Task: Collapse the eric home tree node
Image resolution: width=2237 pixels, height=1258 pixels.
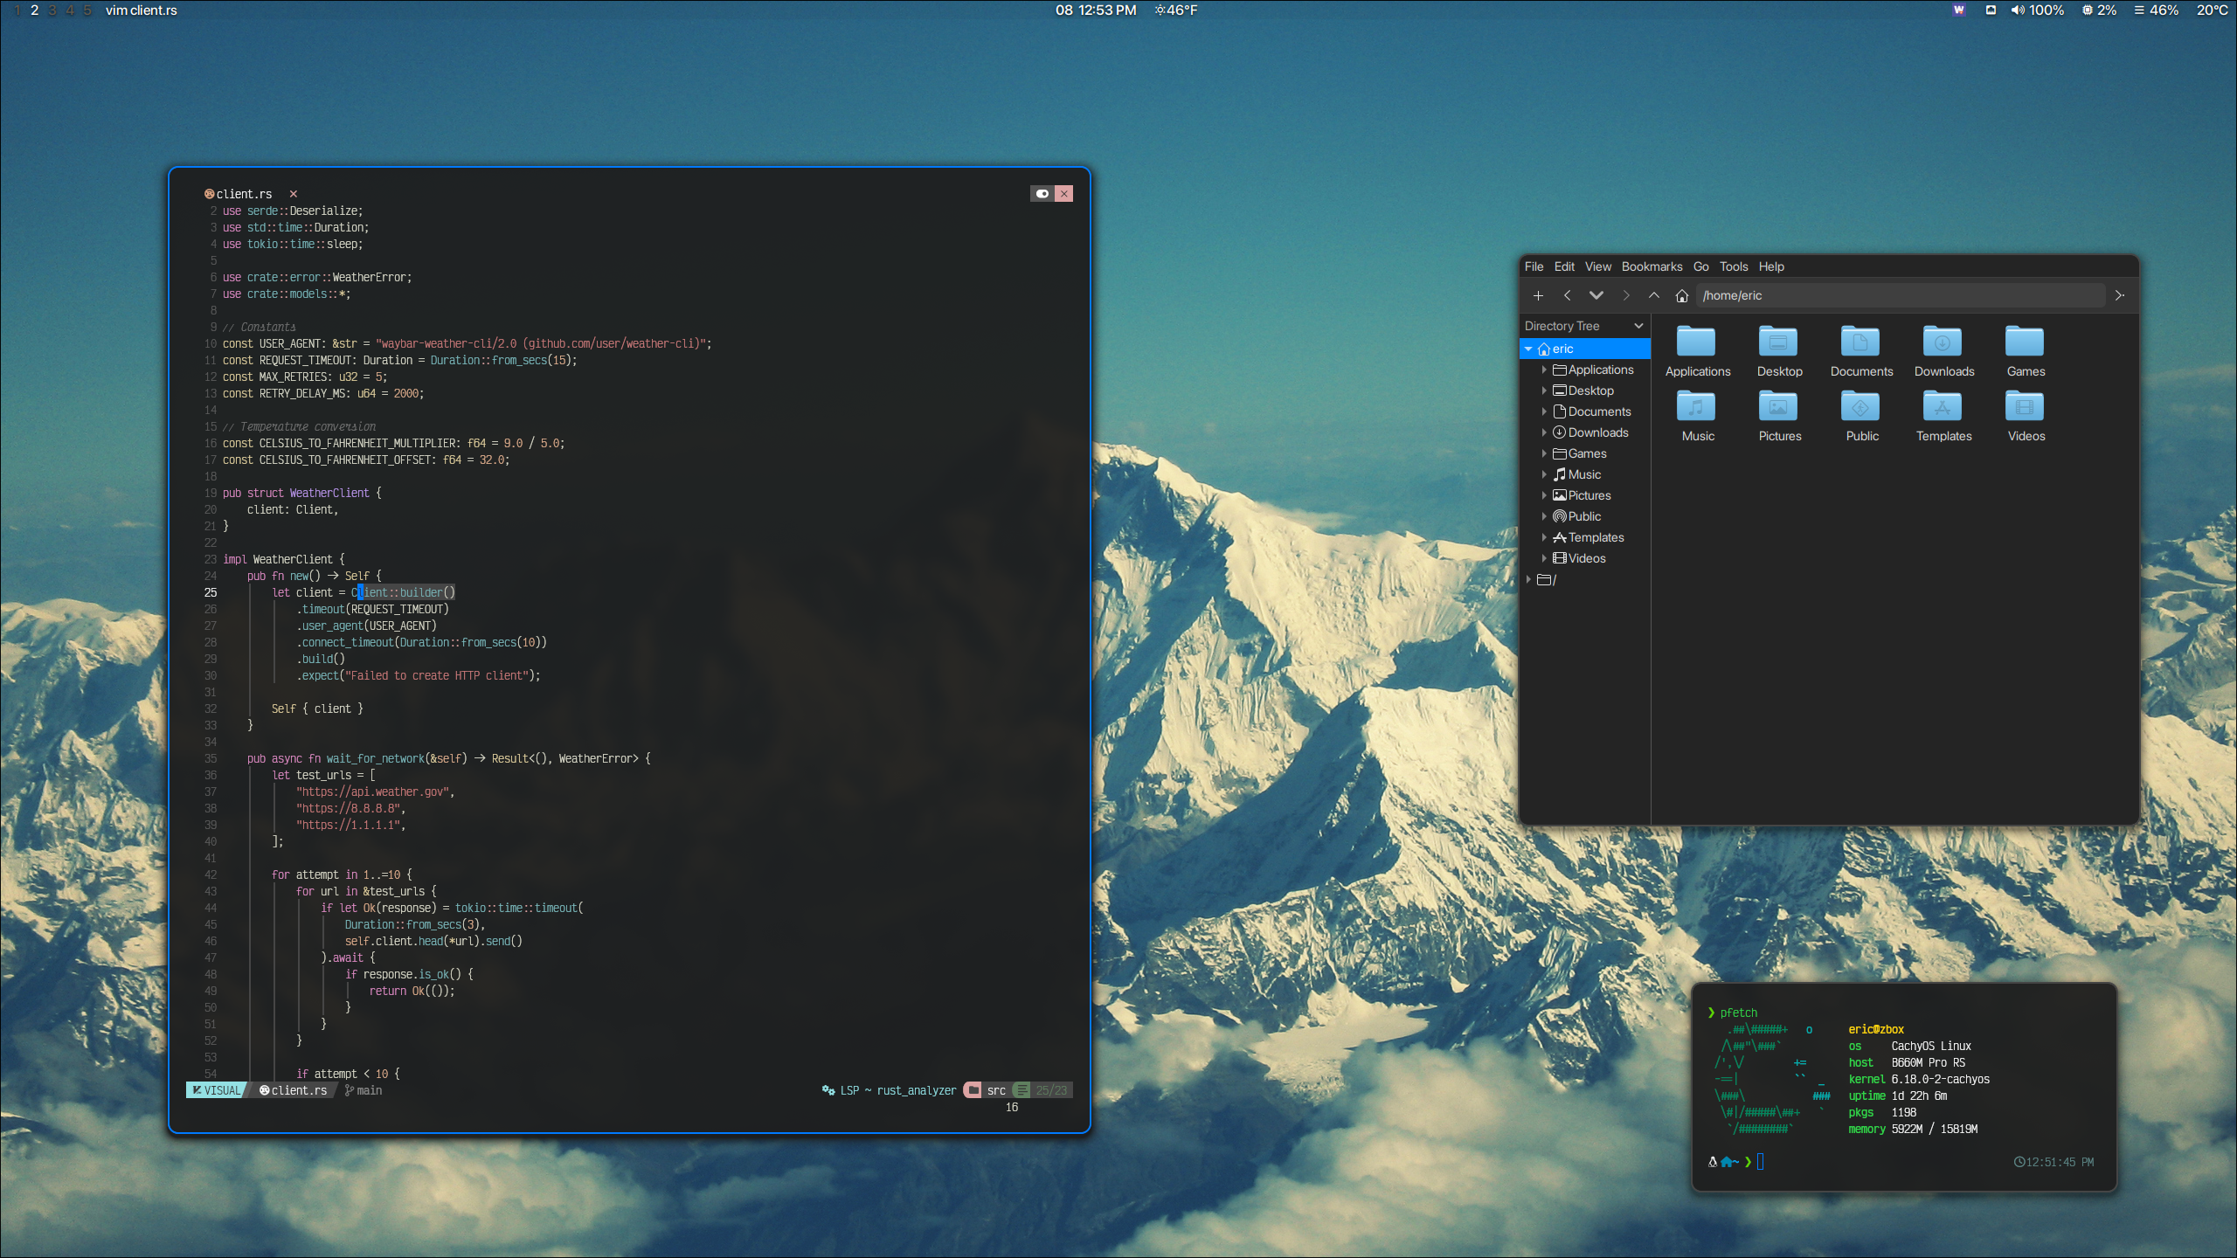Action: click(x=1528, y=349)
